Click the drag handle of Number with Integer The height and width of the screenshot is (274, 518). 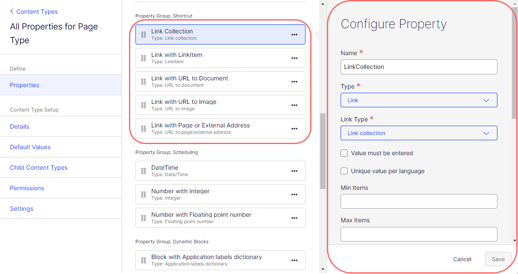point(144,194)
